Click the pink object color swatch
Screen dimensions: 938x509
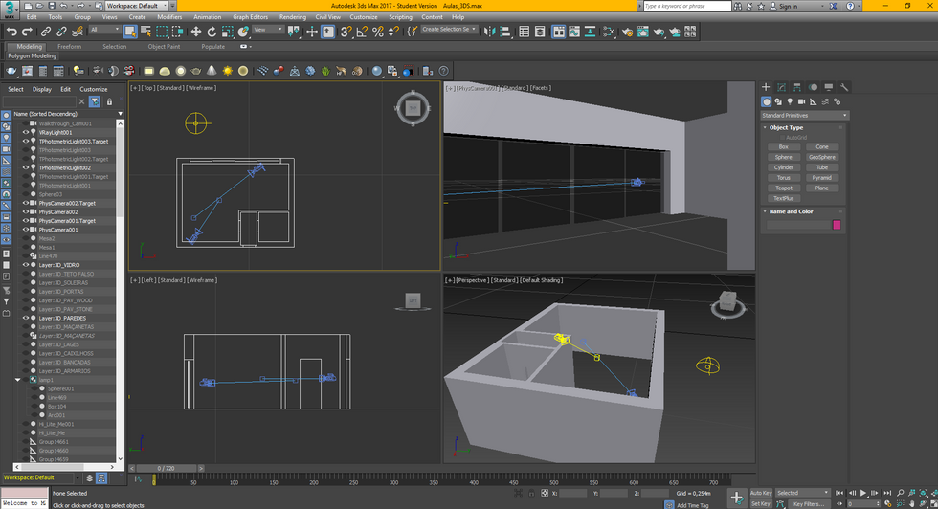click(837, 225)
